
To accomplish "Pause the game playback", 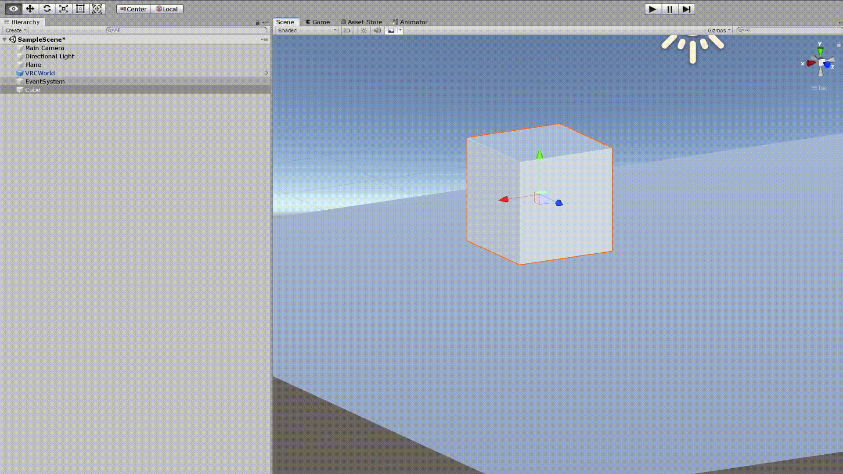I will click(x=670, y=9).
